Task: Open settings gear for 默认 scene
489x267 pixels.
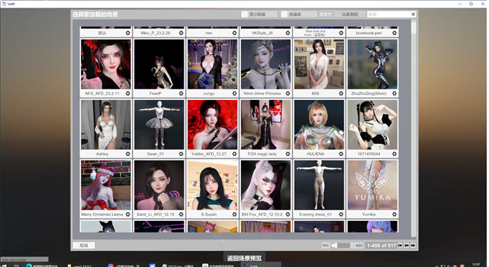Action: coord(128,33)
